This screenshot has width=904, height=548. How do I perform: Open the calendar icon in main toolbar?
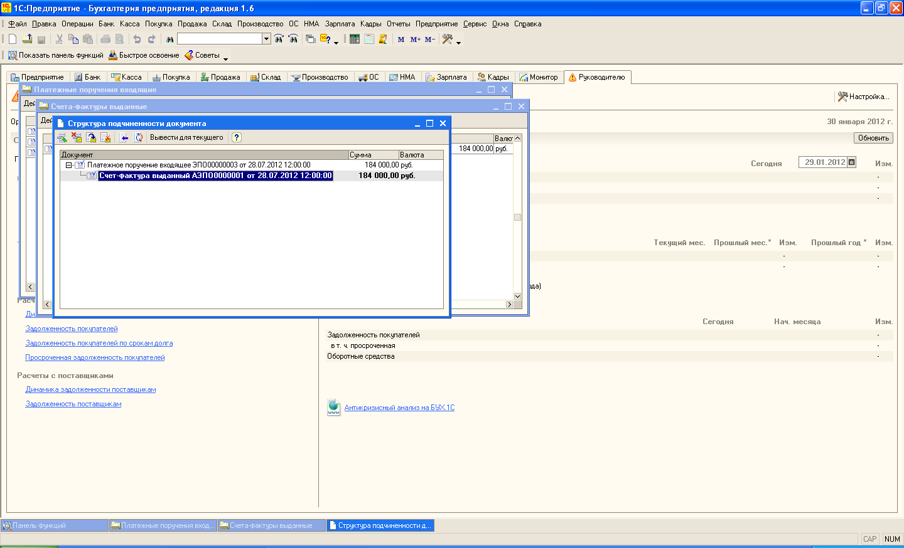click(x=369, y=39)
